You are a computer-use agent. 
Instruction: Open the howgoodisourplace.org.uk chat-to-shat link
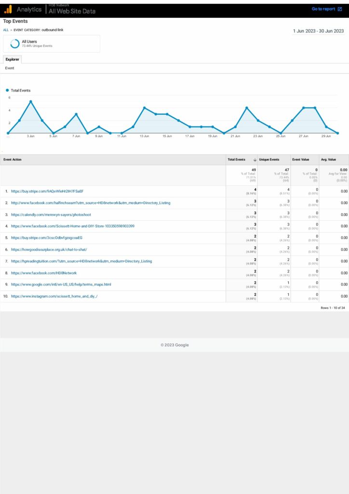point(49,249)
